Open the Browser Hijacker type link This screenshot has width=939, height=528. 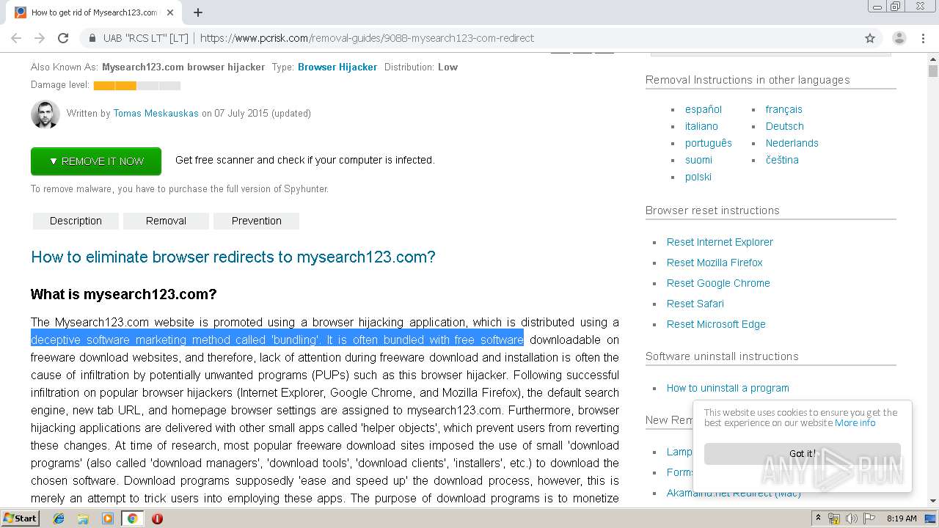337,67
